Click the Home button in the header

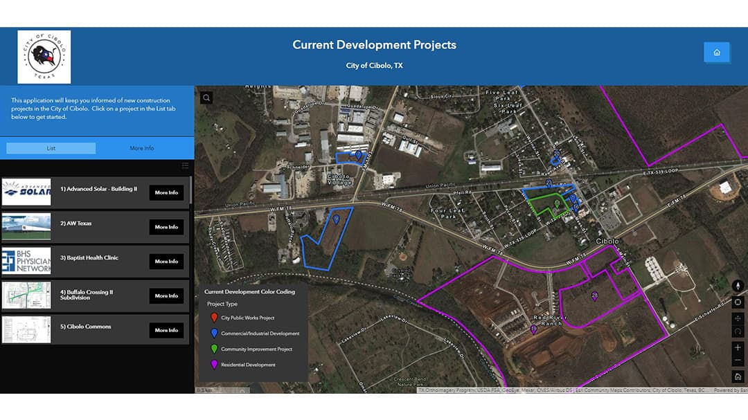pyautogui.click(x=717, y=52)
